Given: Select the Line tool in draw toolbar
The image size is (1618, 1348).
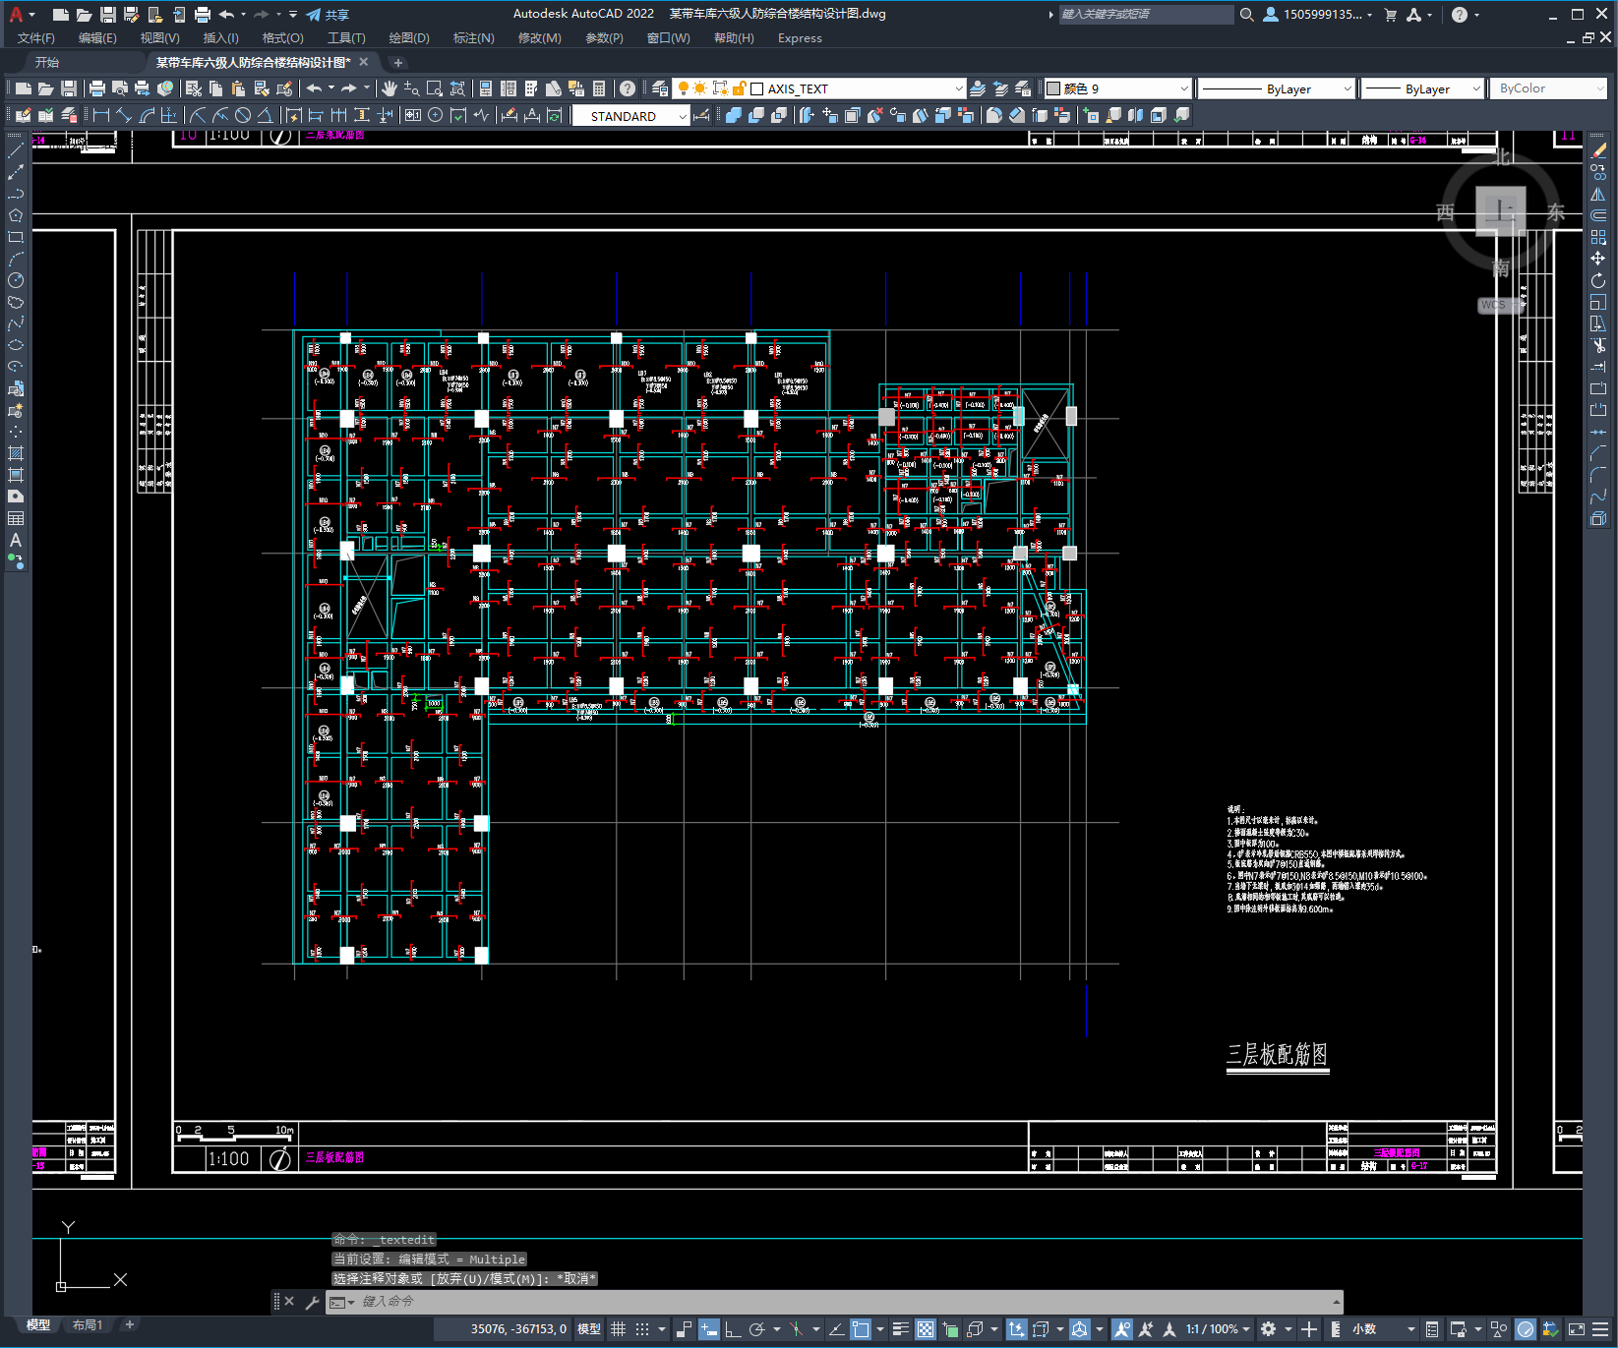Looking at the screenshot, I should (x=16, y=150).
